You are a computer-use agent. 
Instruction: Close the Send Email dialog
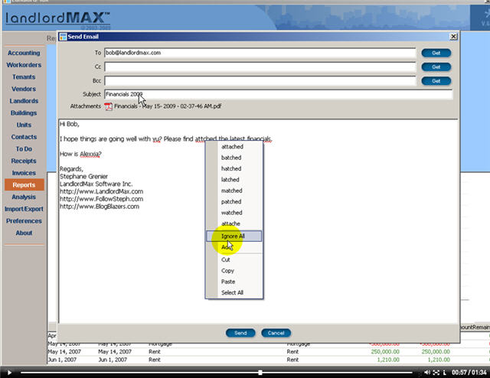click(x=453, y=37)
